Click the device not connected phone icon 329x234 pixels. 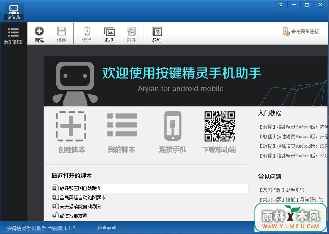(x=286, y=32)
